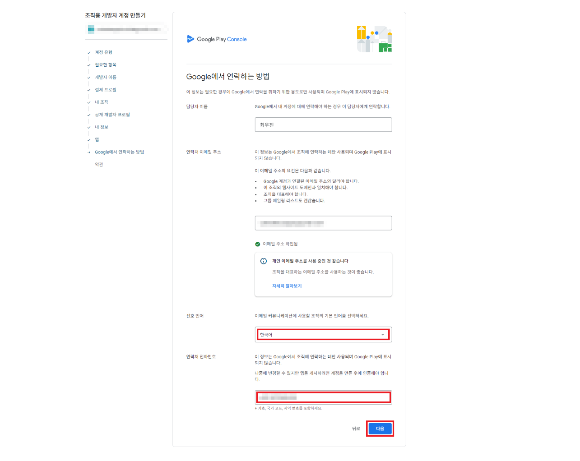
Task: Click the 선호 언어 label
Action: pyautogui.click(x=195, y=316)
